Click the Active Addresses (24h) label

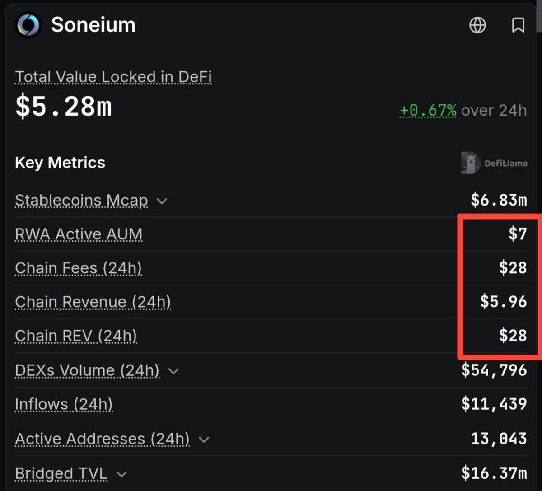pyautogui.click(x=102, y=439)
